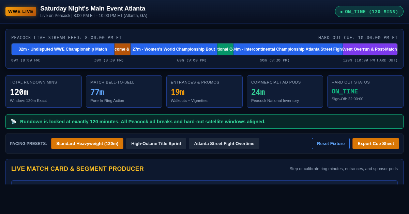Click the WWE LIVE badge

[x=21, y=11]
